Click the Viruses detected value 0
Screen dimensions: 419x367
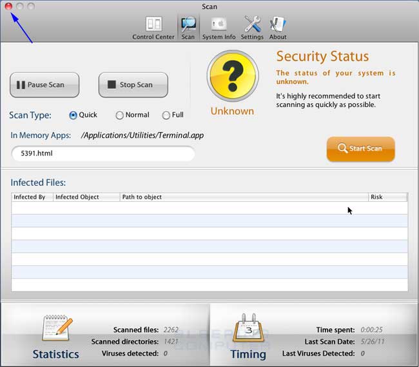click(x=166, y=353)
